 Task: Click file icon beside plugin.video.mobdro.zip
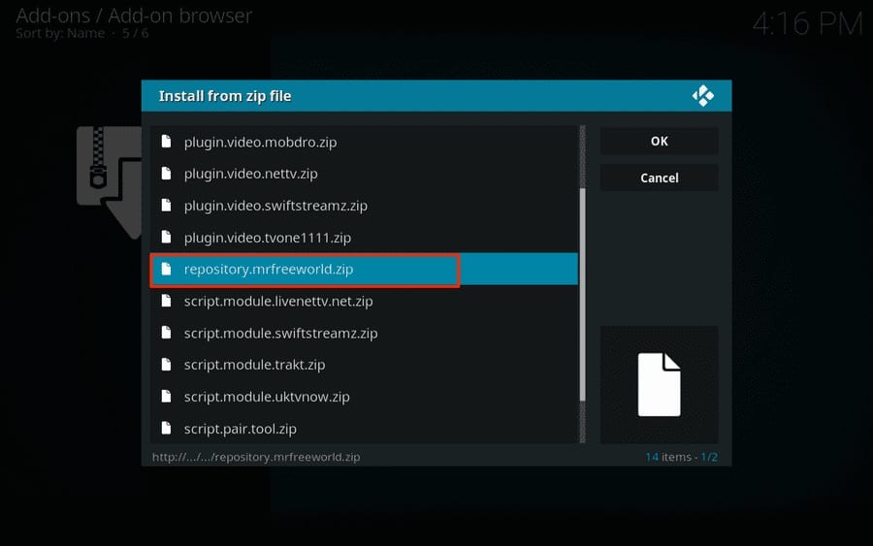tap(166, 142)
